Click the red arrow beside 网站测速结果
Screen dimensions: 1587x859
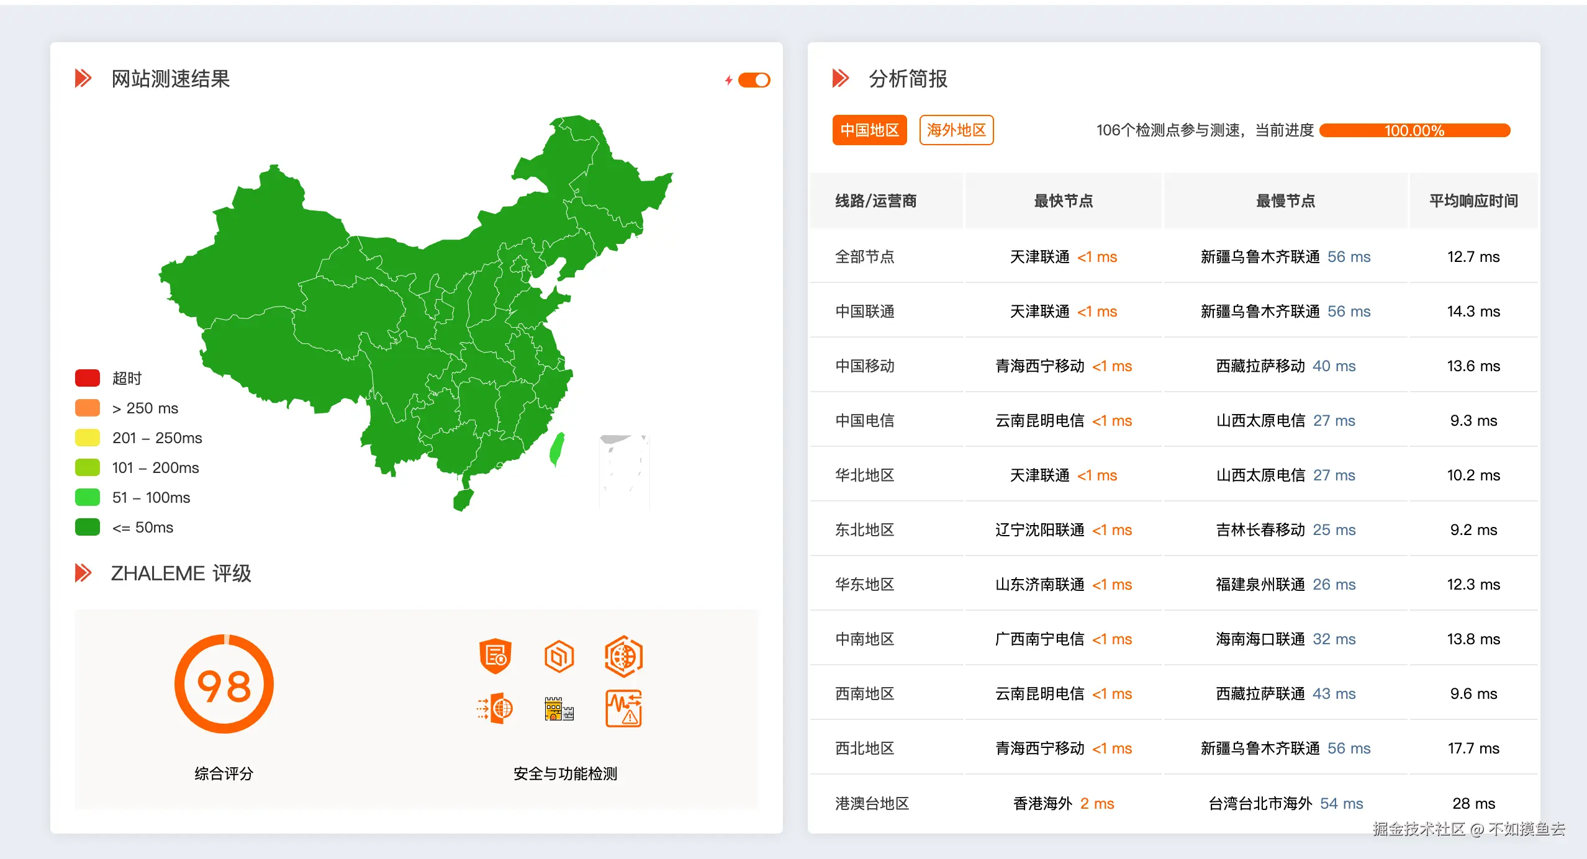tap(83, 79)
